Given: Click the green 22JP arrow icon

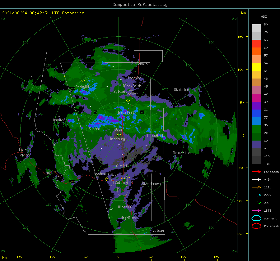Looking at the screenshot, I should (256, 203).
